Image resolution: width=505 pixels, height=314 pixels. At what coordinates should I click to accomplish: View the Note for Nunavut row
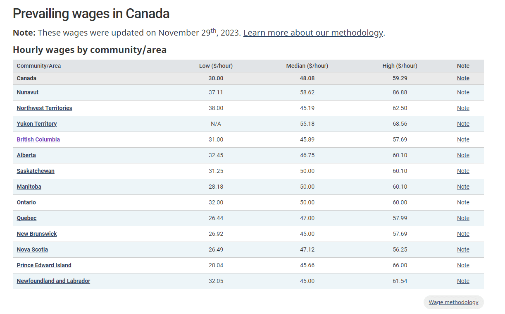(x=463, y=92)
